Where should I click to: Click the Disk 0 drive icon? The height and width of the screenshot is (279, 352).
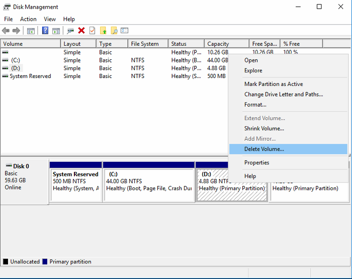(9, 166)
